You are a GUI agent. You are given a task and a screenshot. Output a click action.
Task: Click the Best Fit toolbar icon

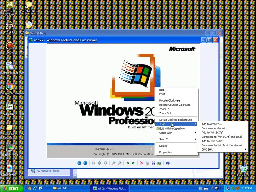pos(93,163)
